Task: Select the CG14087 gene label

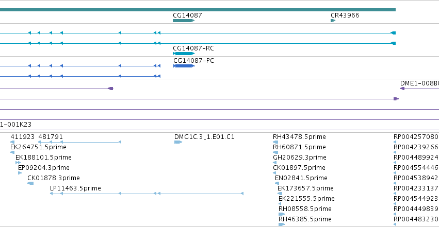Action: click(187, 15)
